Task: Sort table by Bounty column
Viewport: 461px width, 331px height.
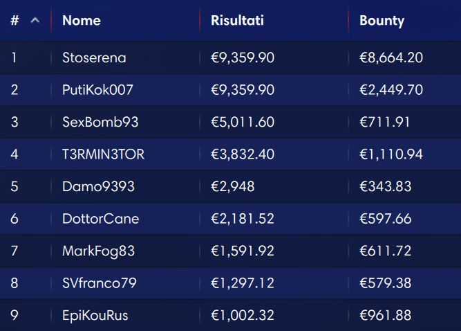Action: (x=382, y=21)
